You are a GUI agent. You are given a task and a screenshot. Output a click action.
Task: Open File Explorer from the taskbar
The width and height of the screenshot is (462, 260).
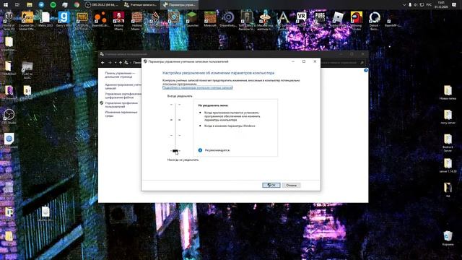(29, 5)
